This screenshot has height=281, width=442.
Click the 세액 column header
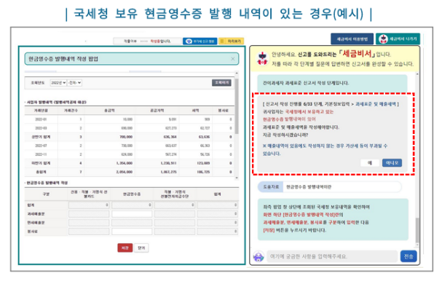196,111
